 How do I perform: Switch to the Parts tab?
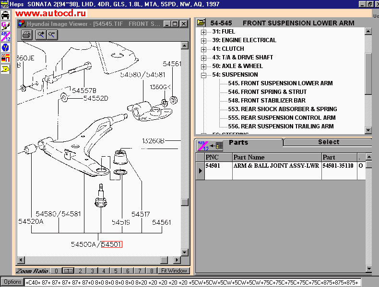(238, 142)
